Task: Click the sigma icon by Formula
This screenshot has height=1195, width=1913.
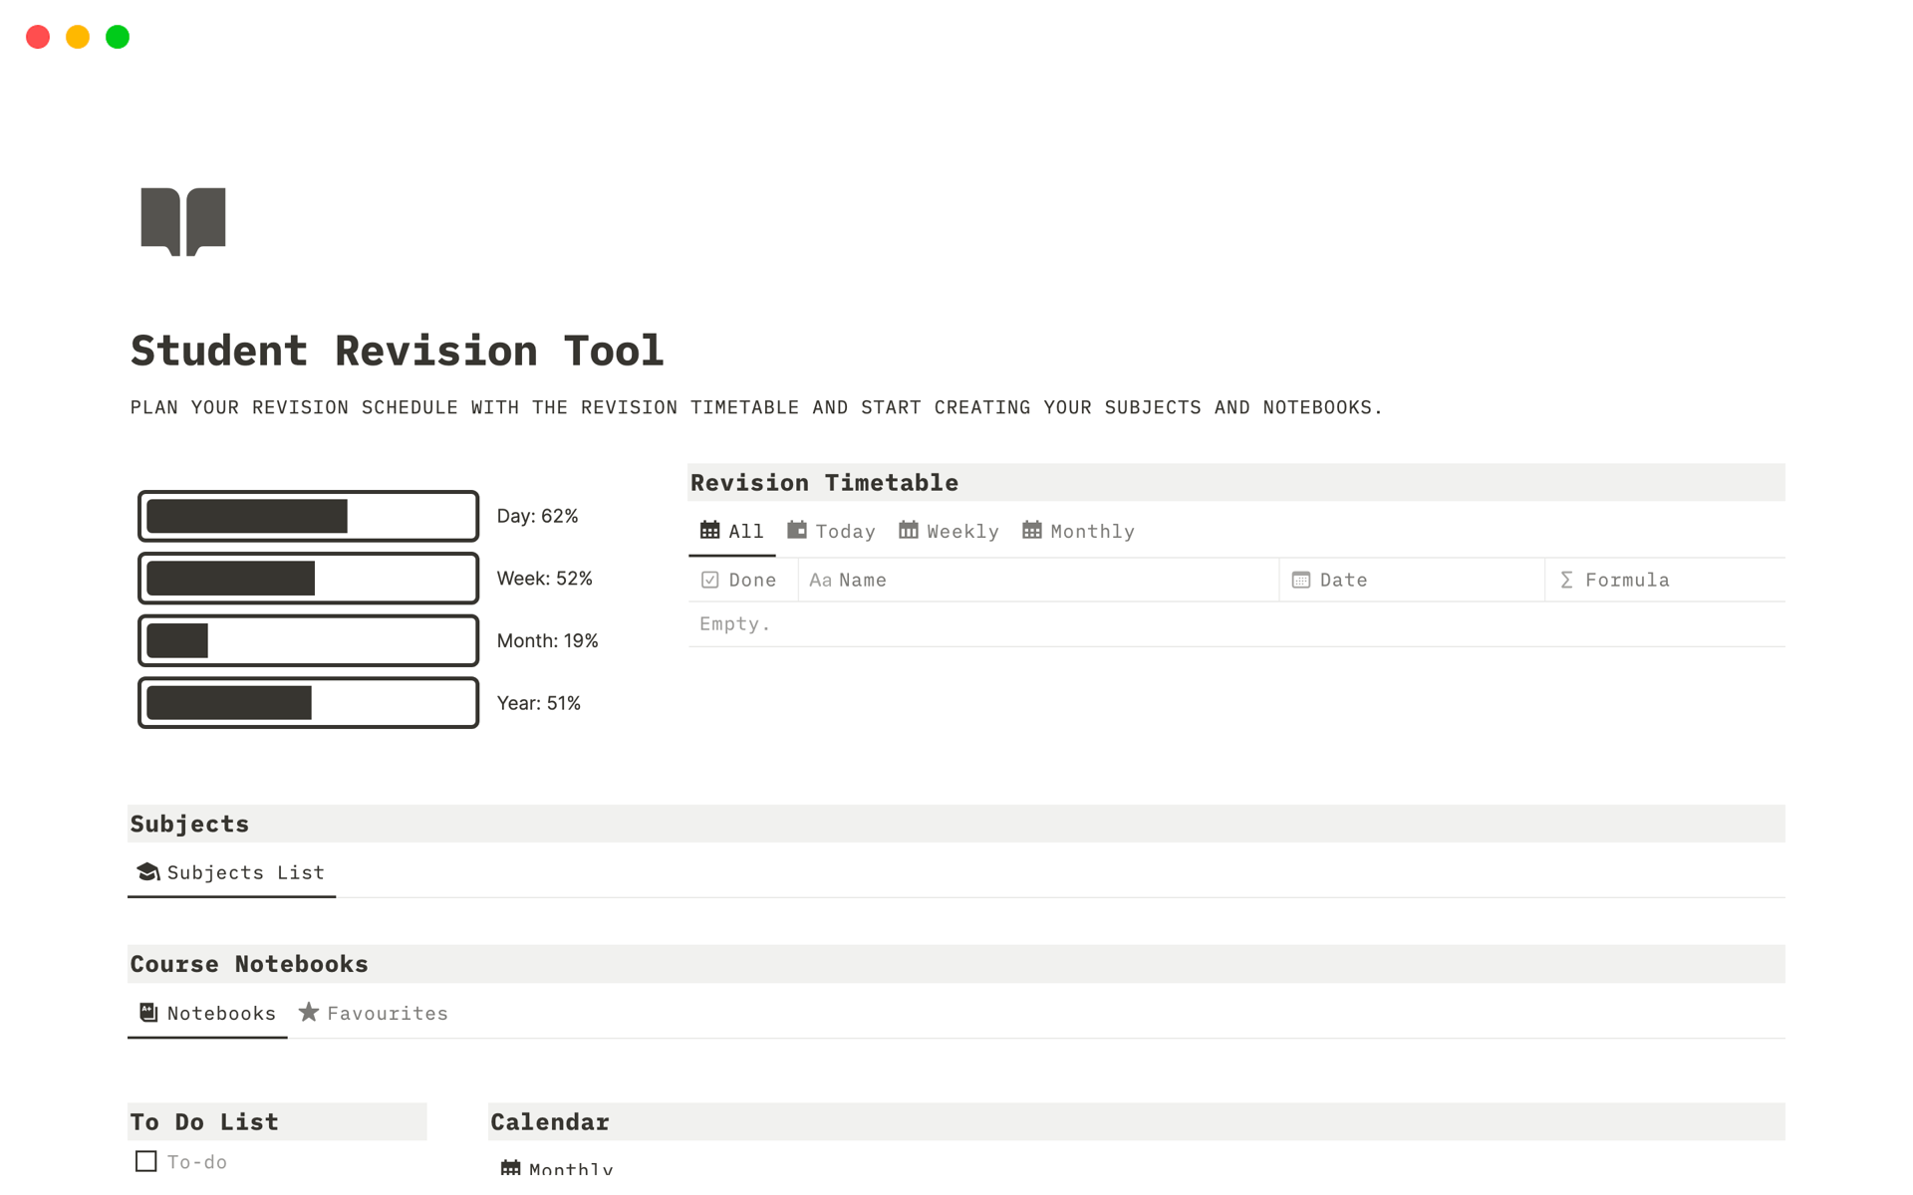Action: pyautogui.click(x=1566, y=580)
